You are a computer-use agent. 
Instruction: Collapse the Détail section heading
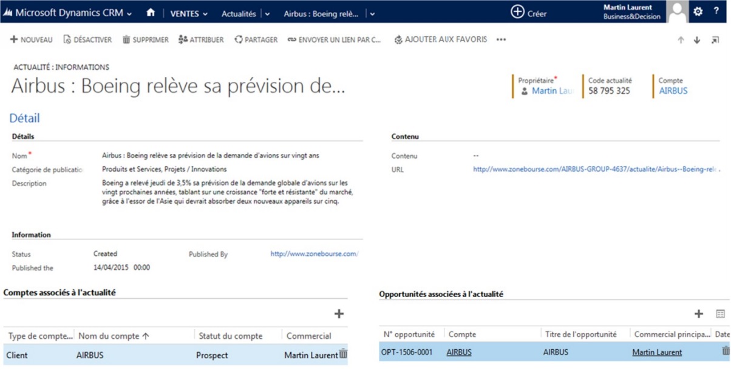coord(24,118)
